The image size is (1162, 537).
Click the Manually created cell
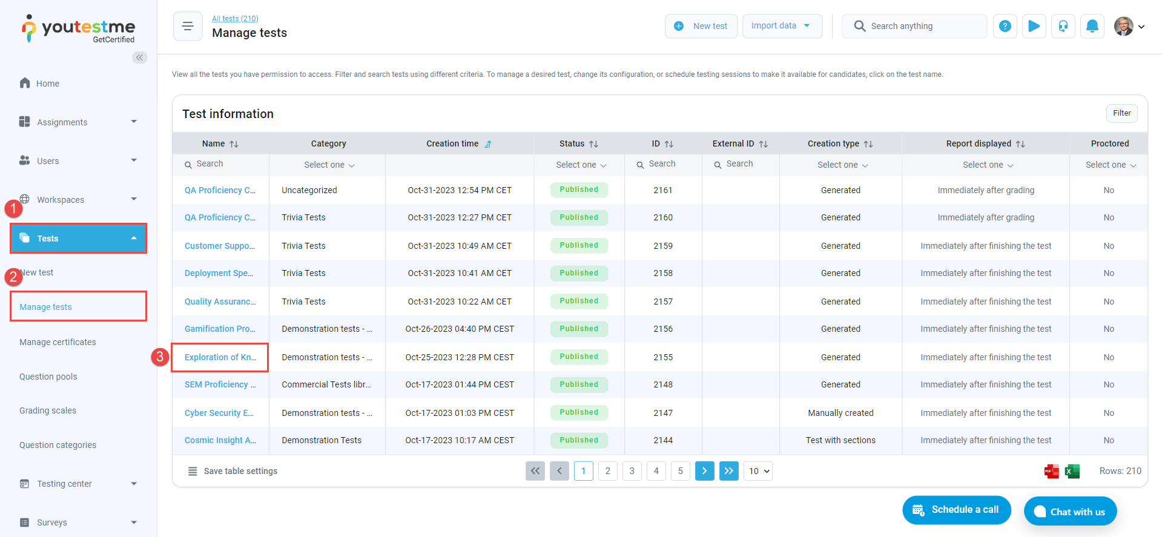840,413
